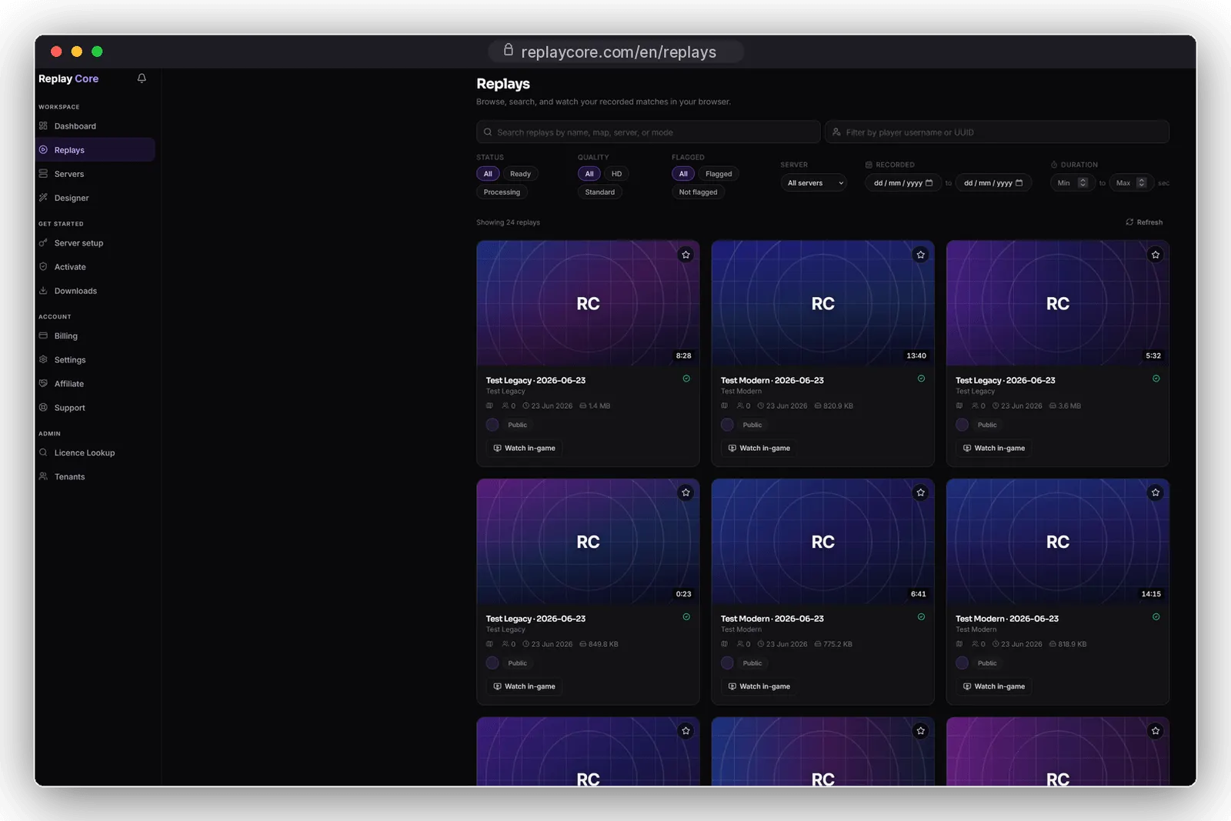Star the Test Modern replay lasting 14:15
1231x821 pixels.
pos(1155,492)
